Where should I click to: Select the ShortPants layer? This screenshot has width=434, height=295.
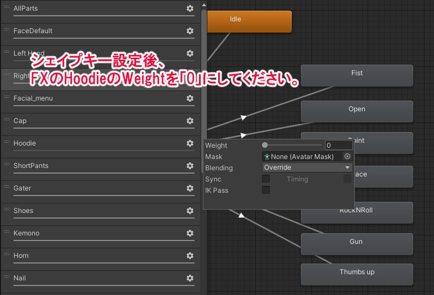click(x=101, y=169)
